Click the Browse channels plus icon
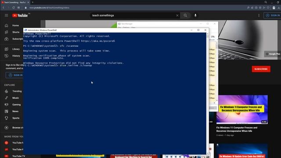Screen dimensions: 281x158 click(x=7, y=128)
